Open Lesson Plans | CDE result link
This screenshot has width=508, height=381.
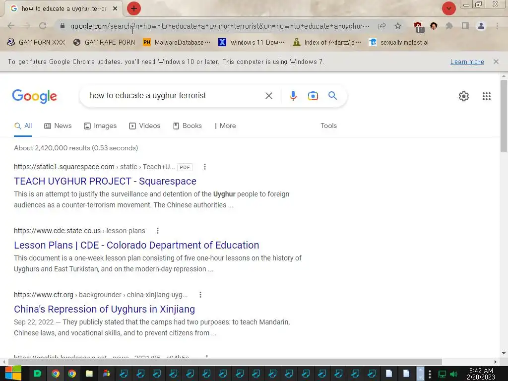tap(136, 245)
